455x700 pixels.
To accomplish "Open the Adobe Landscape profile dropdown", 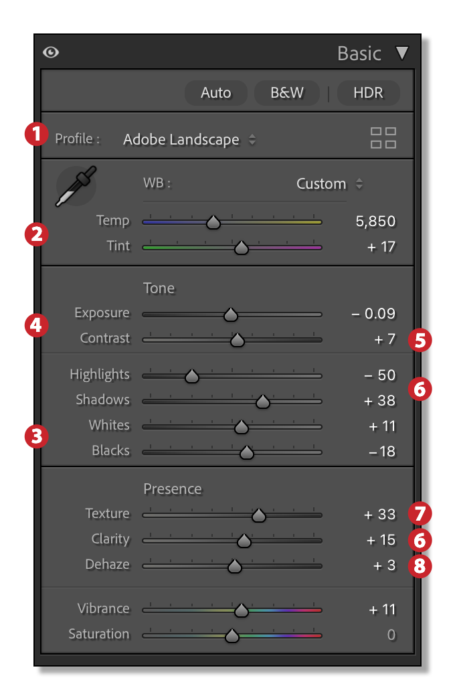I will point(181,140).
